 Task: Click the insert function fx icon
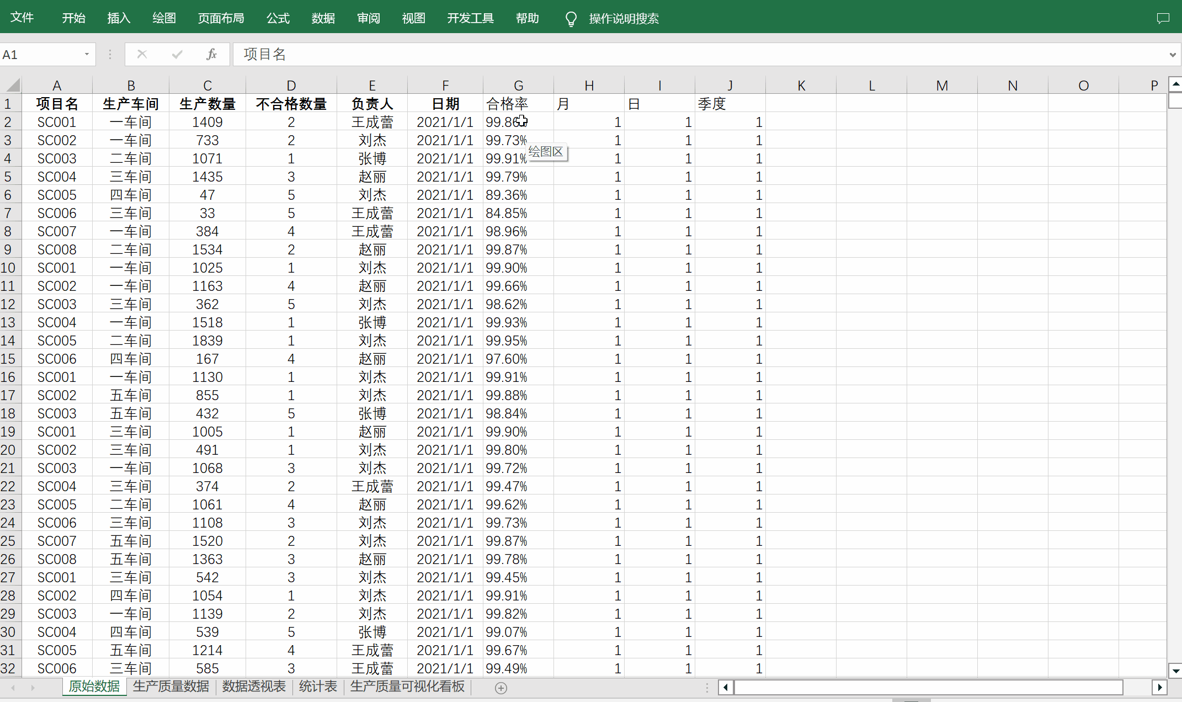[x=211, y=54]
